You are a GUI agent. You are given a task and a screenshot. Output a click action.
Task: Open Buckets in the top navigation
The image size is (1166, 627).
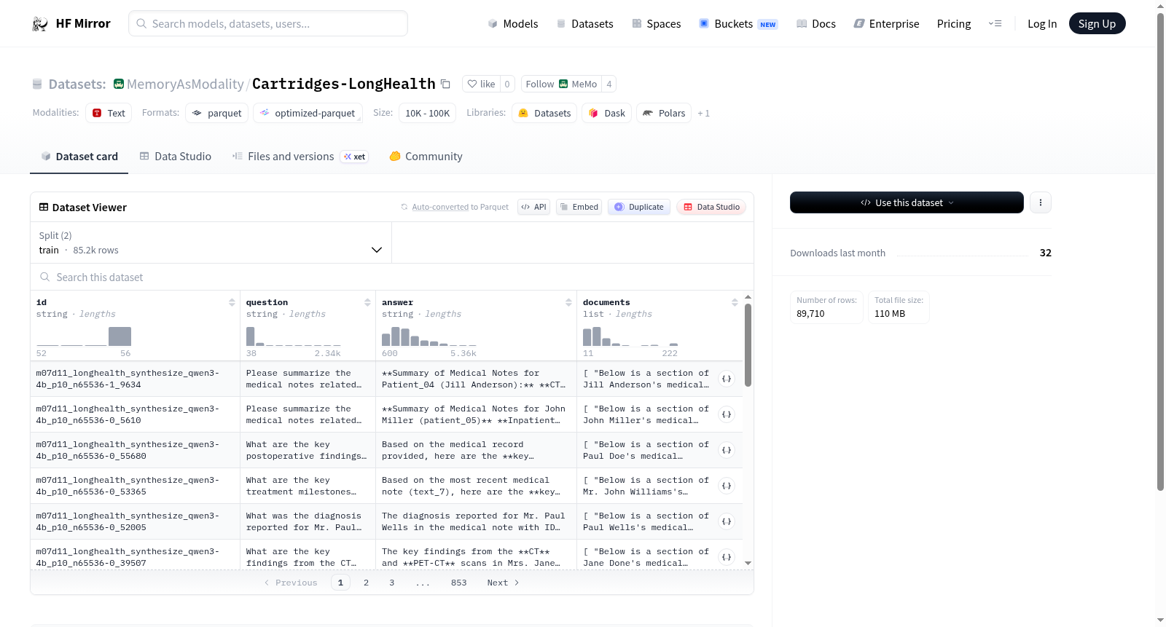pos(738,24)
